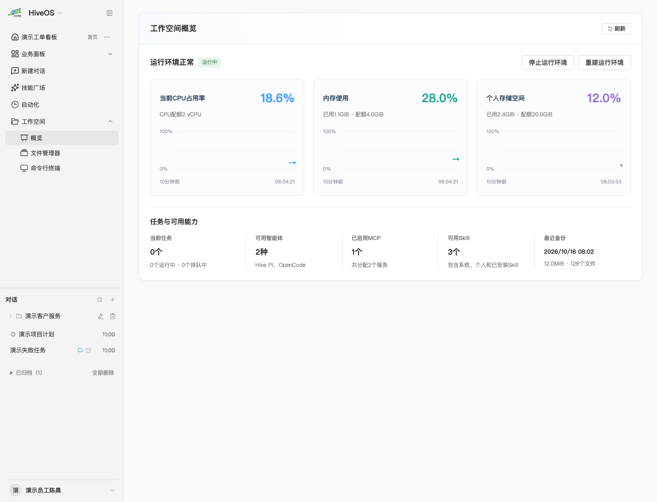The height and width of the screenshot is (502, 657).
Task: Open the 演示员工陈晨 user menu
Action: (x=62, y=490)
